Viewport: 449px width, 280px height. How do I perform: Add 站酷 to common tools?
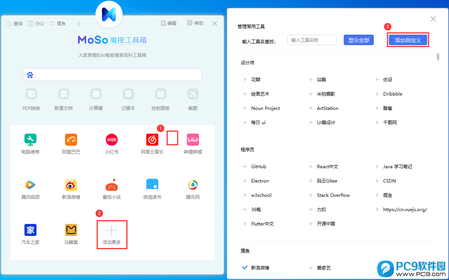tap(311, 80)
